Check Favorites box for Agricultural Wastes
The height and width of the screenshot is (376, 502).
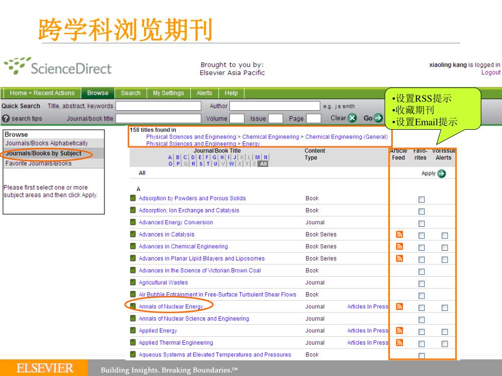pos(422,283)
